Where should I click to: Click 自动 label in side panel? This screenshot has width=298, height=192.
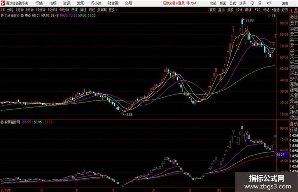point(294,124)
